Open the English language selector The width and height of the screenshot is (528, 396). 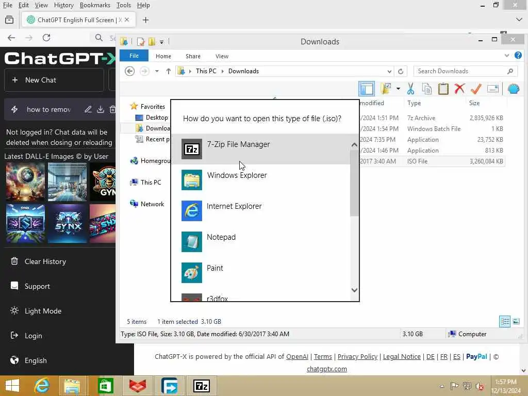[x=29, y=360]
